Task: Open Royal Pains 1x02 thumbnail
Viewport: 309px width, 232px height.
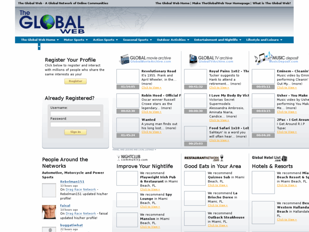Action: tap(196, 77)
